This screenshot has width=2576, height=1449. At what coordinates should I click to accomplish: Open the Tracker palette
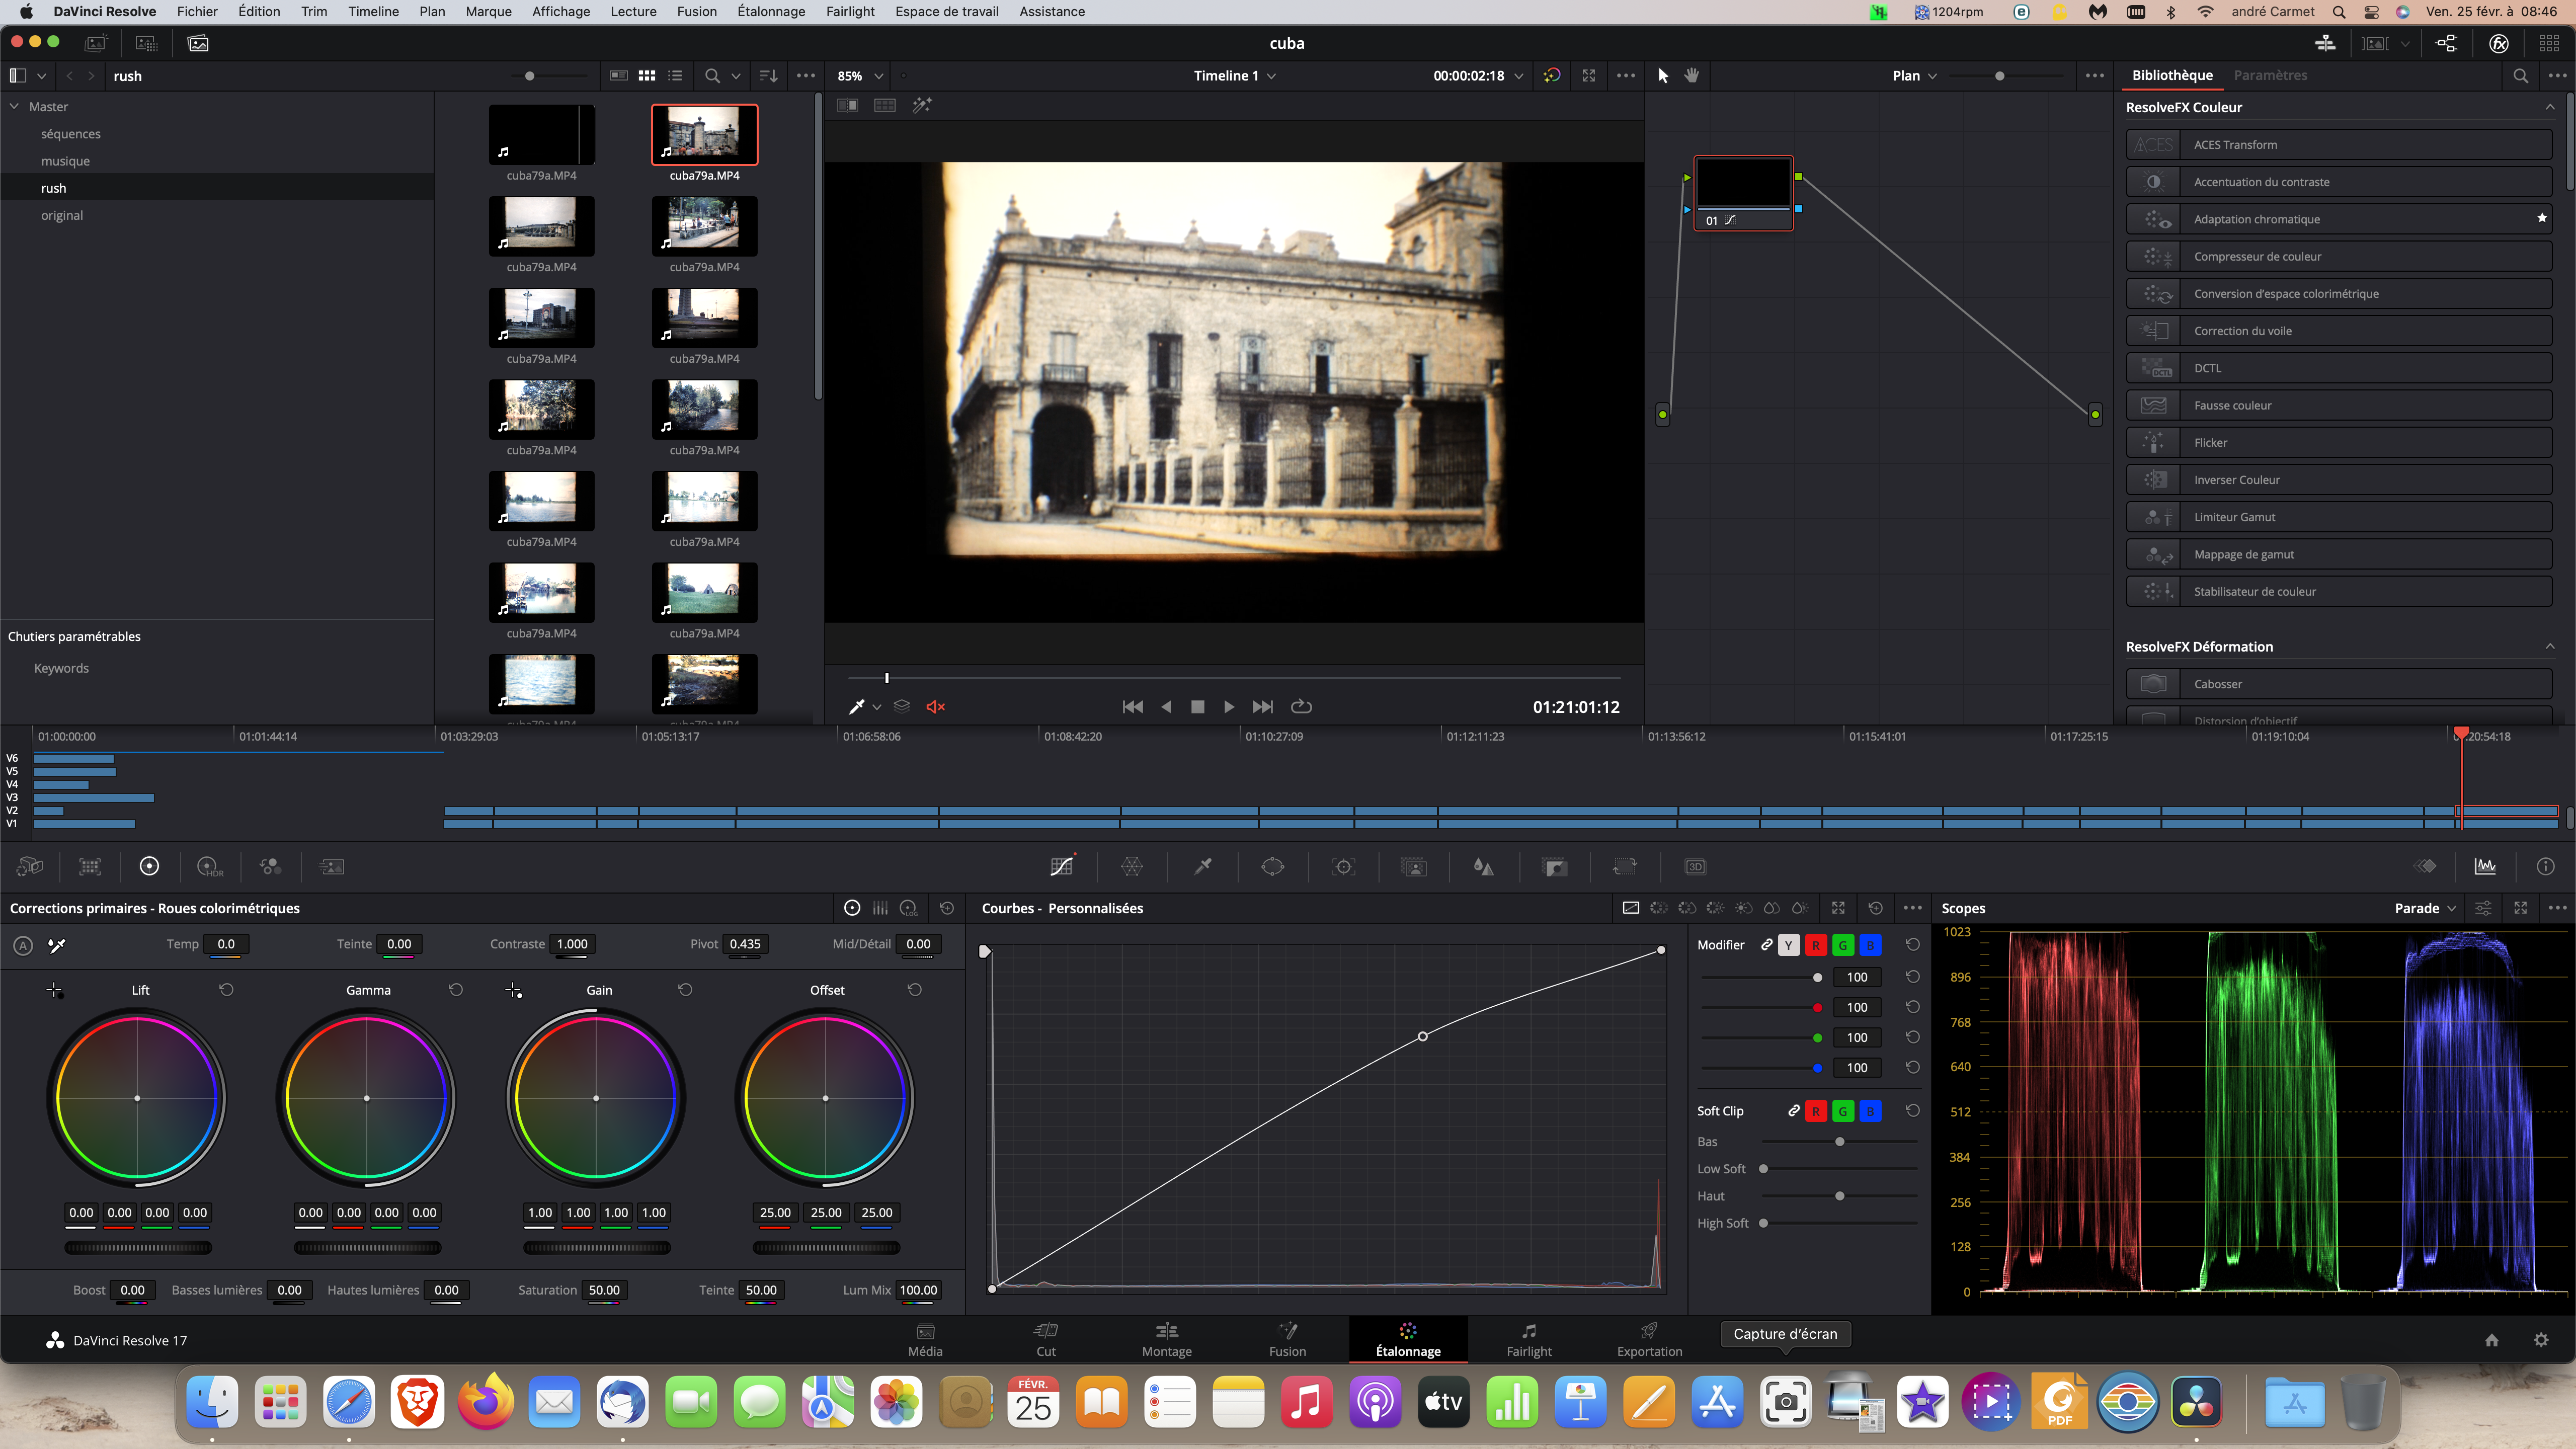pyautogui.click(x=1344, y=867)
